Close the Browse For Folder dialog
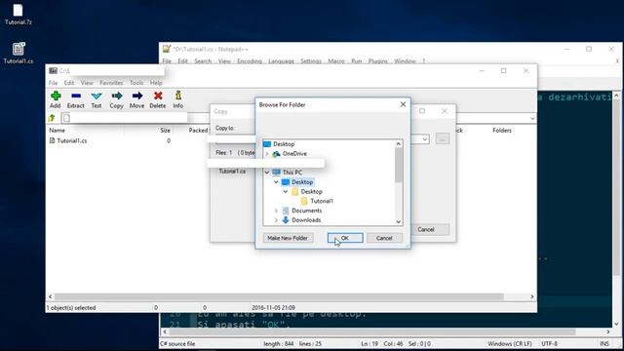Screen dimensions: 624x351 click(x=403, y=104)
